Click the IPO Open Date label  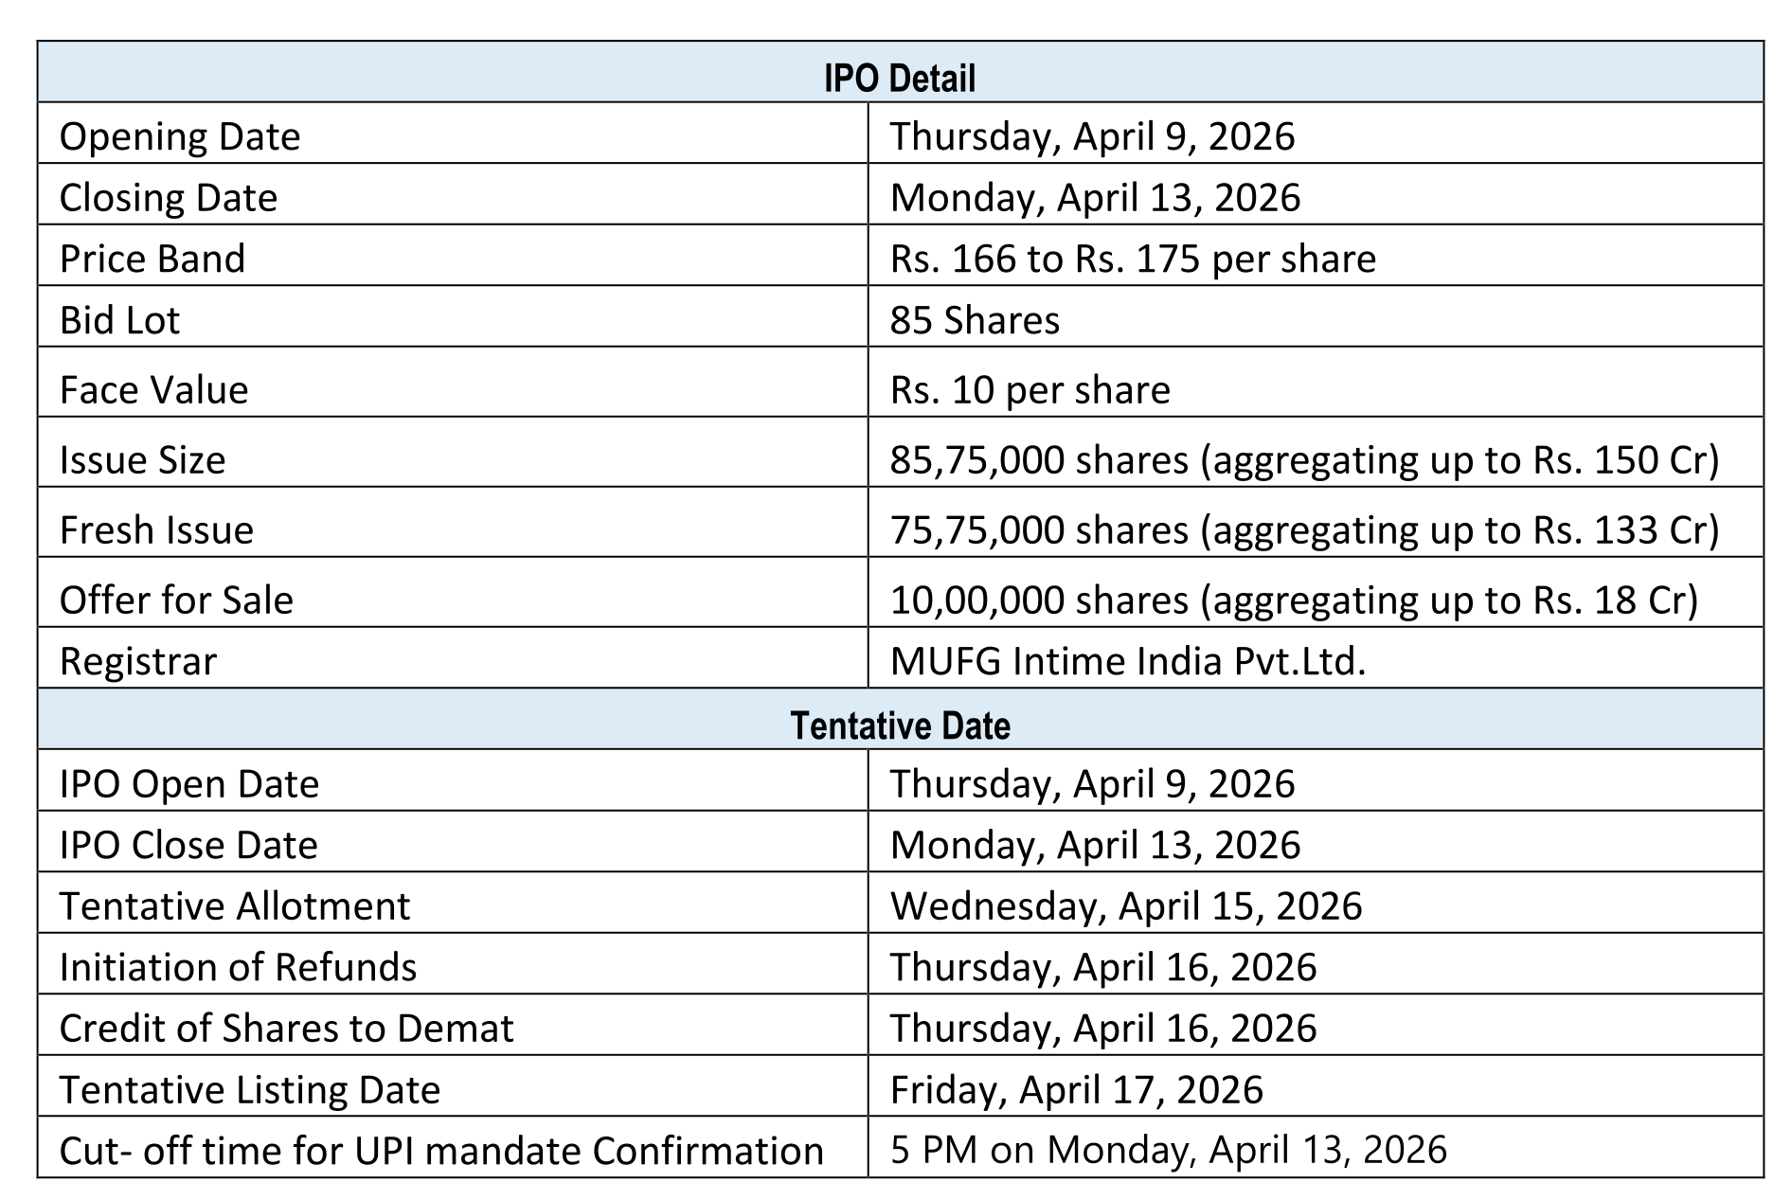pyautogui.click(x=188, y=784)
